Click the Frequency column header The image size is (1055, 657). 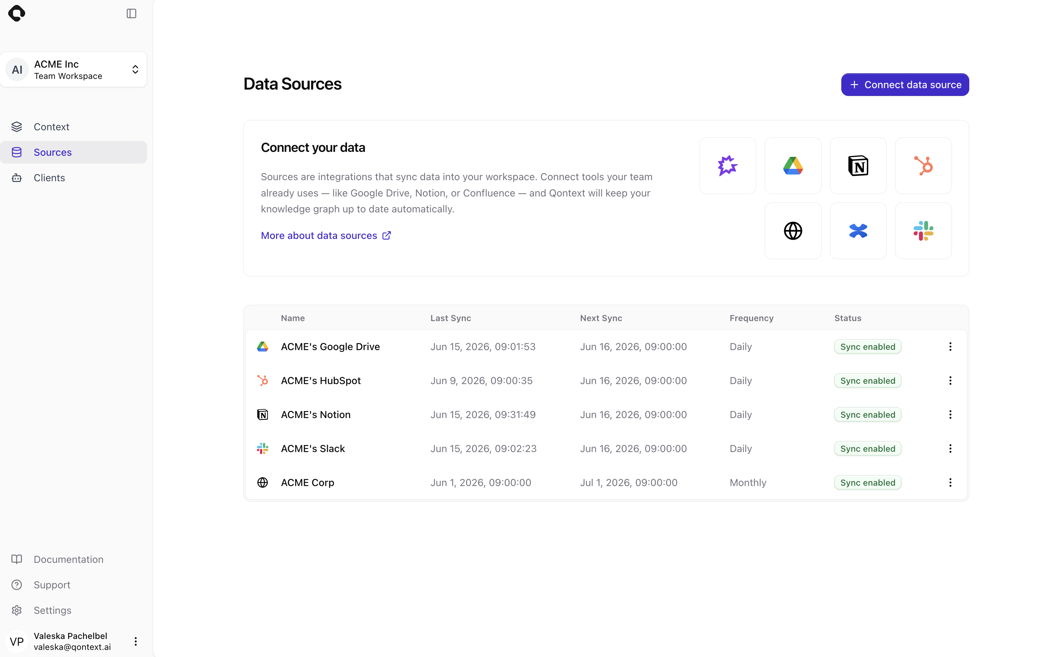(x=751, y=318)
